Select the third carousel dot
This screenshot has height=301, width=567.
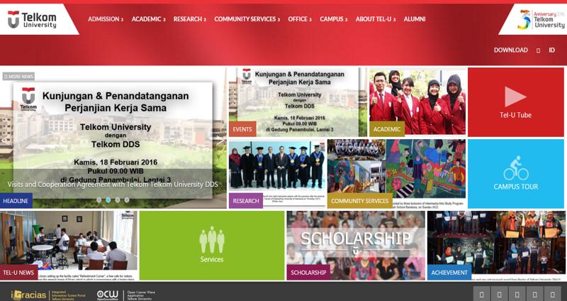[x=118, y=199]
